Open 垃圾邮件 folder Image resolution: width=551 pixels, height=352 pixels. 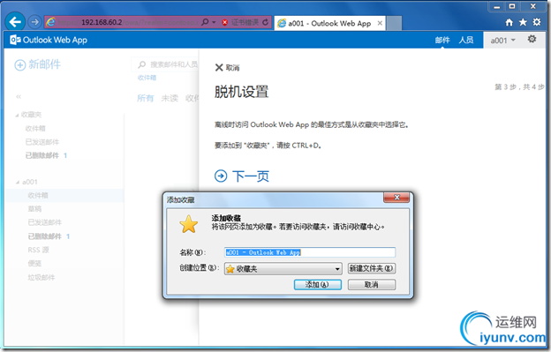tap(42, 278)
